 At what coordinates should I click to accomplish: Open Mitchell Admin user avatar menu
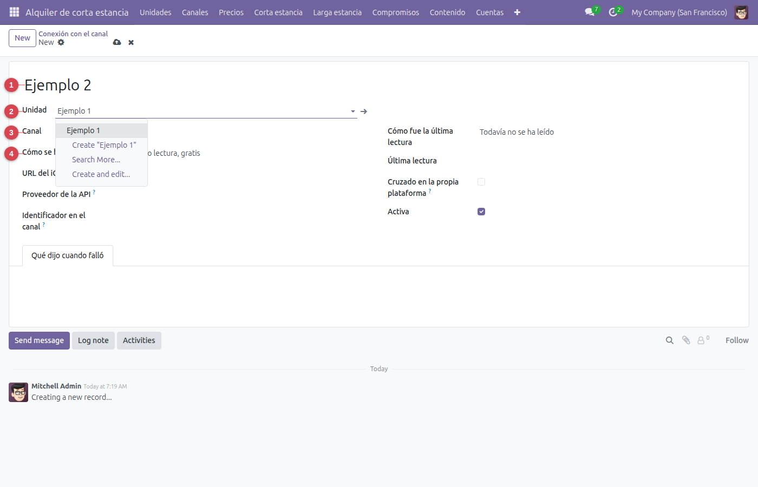tap(741, 12)
